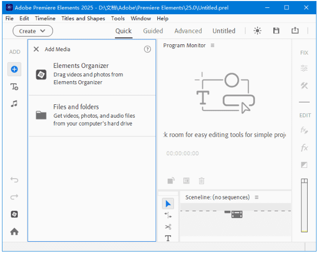Open the Music note panel

14,104
